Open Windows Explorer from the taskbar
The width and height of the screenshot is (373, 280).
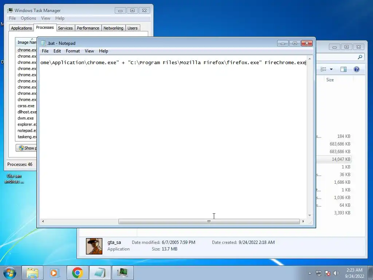(32, 273)
